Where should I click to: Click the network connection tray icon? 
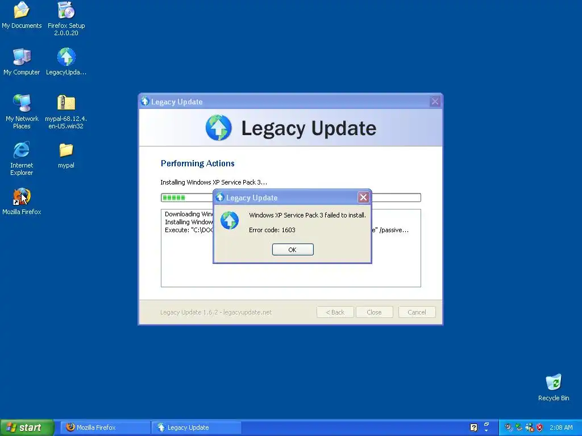coord(529,427)
